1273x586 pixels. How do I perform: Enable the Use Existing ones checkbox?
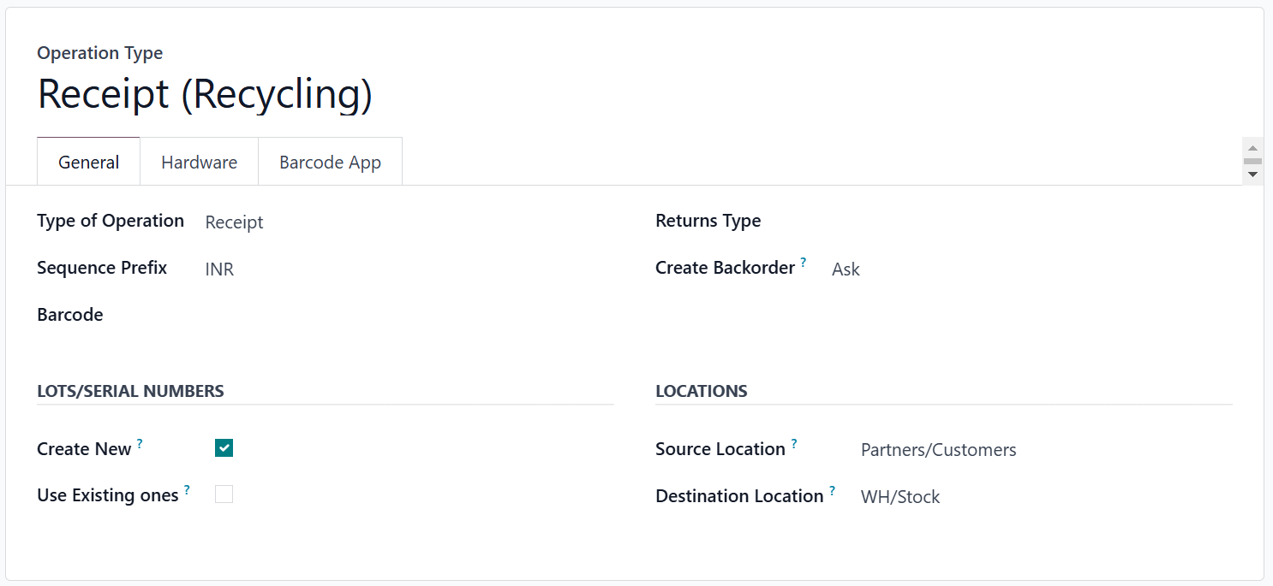pyautogui.click(x=224, y=494)
